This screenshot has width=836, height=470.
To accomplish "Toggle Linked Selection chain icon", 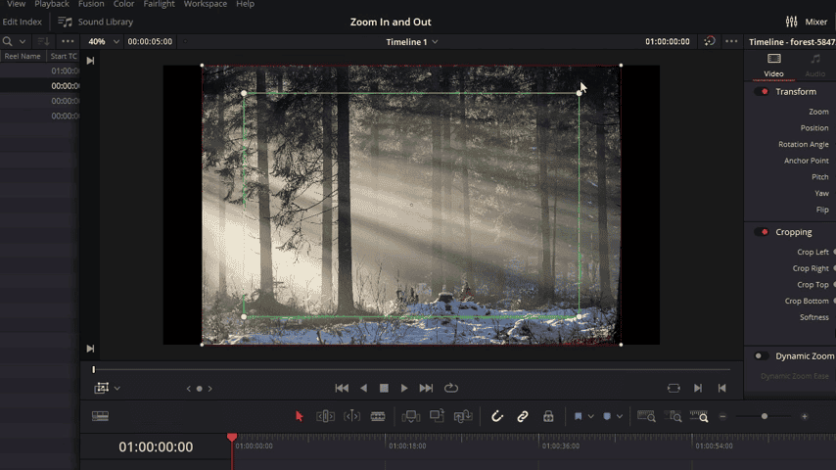I will pyautogui.click(x=523, y=416).
